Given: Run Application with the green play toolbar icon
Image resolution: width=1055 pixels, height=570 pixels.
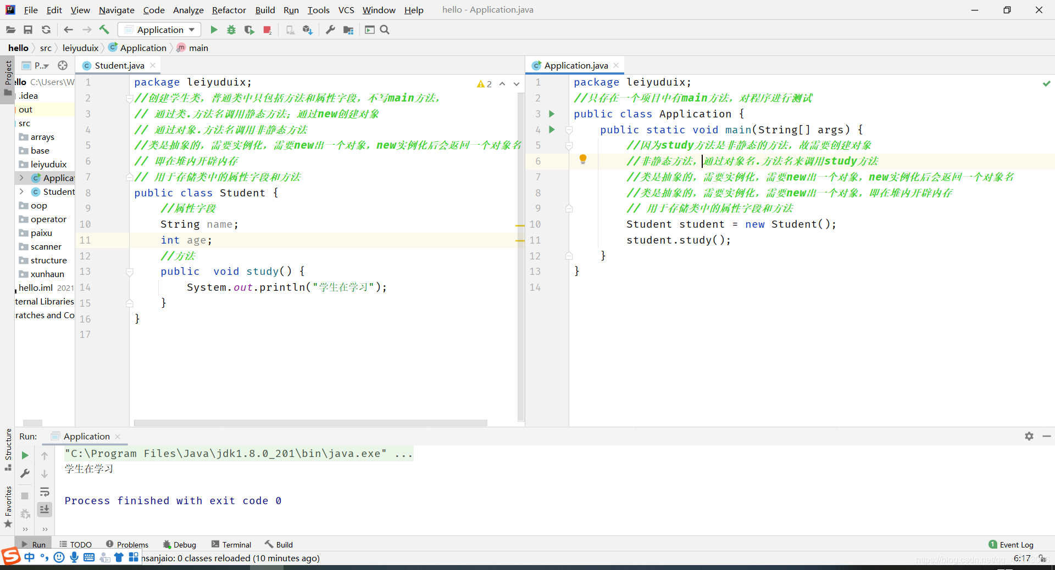Looking at the screenshot, I should 214,30.
